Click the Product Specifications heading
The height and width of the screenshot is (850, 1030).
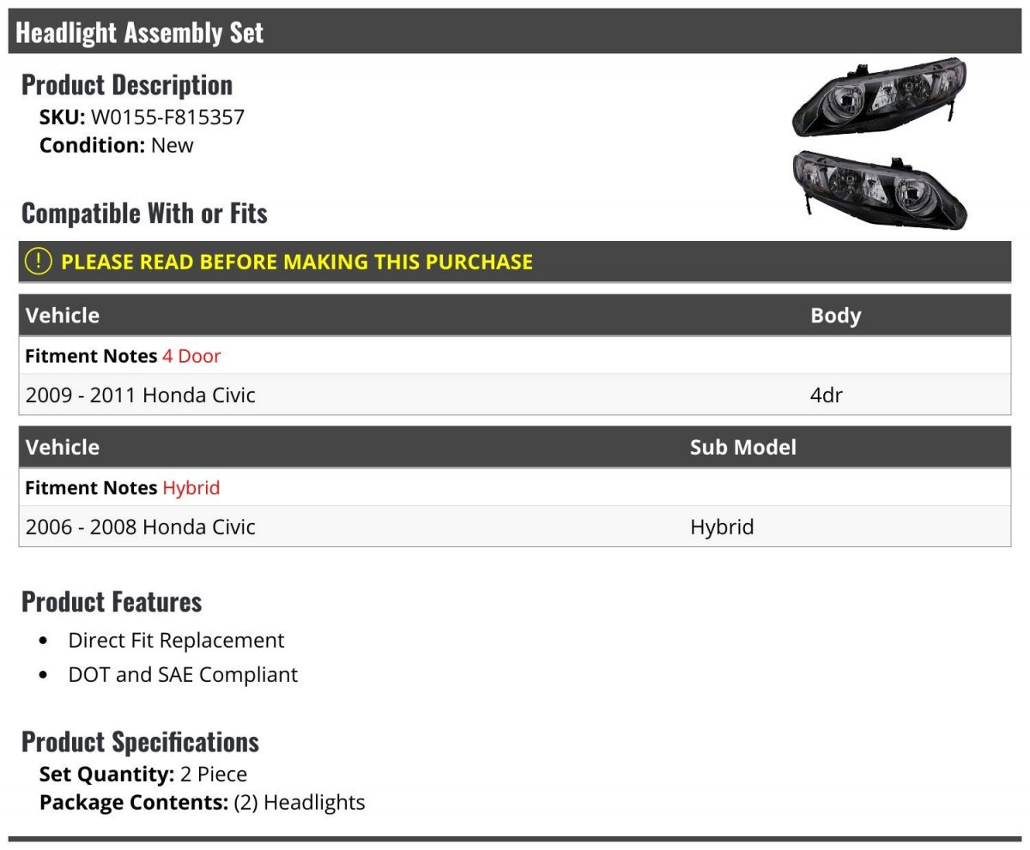coord(140,741)
